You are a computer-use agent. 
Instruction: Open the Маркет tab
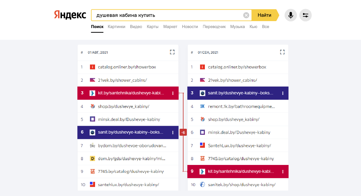pyautogui.click(x=170, y=27)
